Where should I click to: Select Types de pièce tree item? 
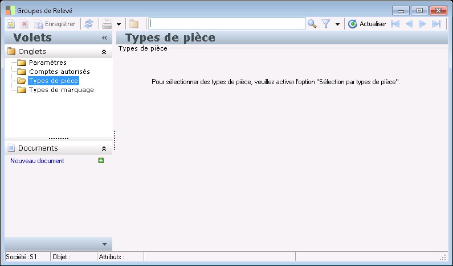pos(54,81)
